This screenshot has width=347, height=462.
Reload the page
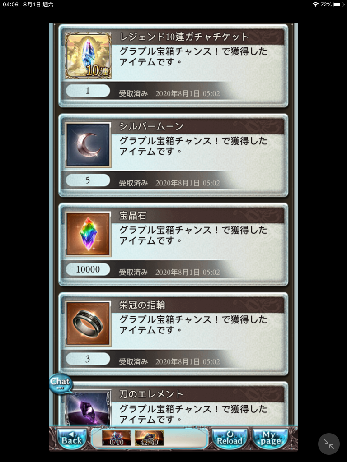[x=230, y=438]
